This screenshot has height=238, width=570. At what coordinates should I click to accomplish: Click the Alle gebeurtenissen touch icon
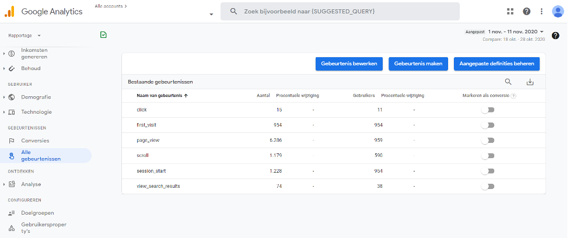click(x=12, y=156)
